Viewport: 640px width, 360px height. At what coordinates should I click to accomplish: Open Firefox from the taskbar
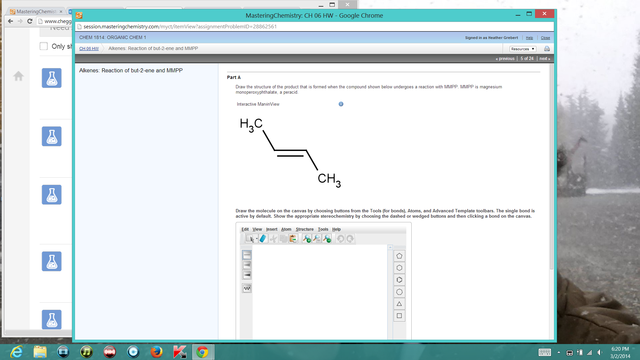[156, 352]
